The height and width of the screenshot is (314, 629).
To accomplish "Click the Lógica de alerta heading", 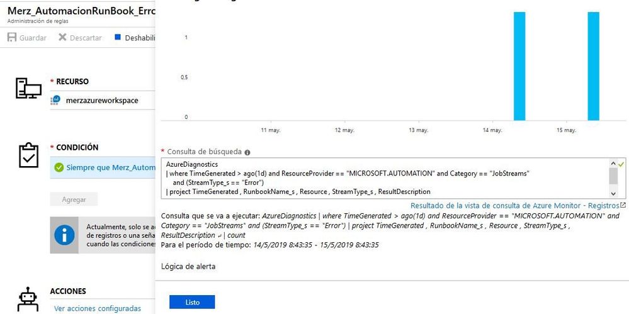I will pyautogui.click(x=188, y=266).
